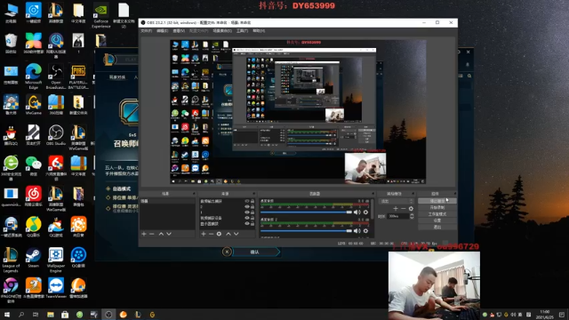Open the Microsoft Edge desktop icon

point(33,76)
